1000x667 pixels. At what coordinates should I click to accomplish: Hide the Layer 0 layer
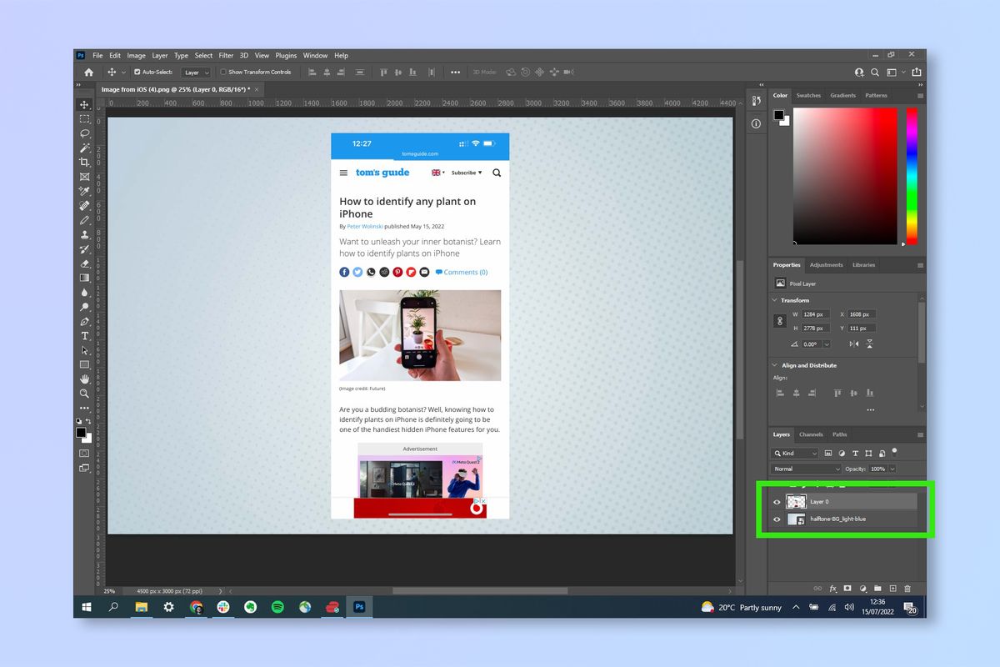pos(777,502)
